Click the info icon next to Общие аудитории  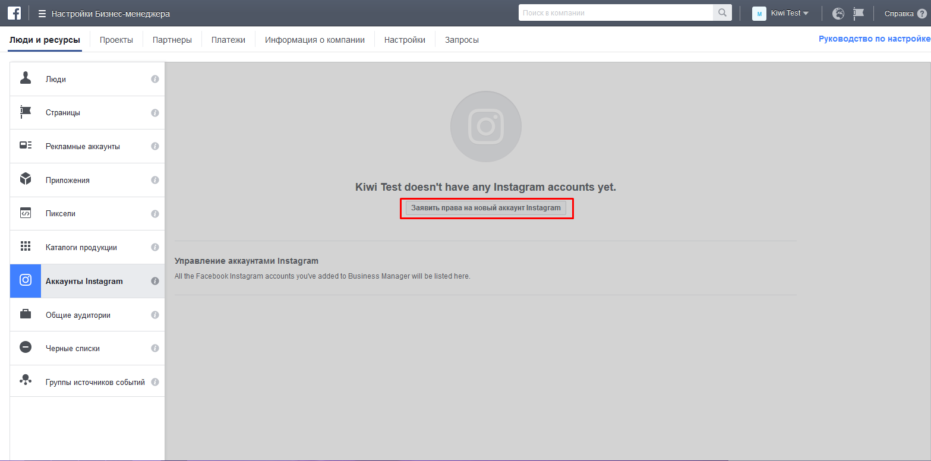155,315
